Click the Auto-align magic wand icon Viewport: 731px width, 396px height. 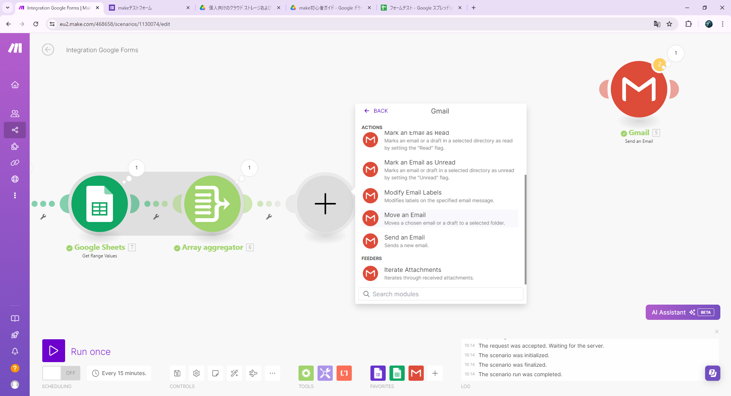pyautogui.click(x=235, y=373)
